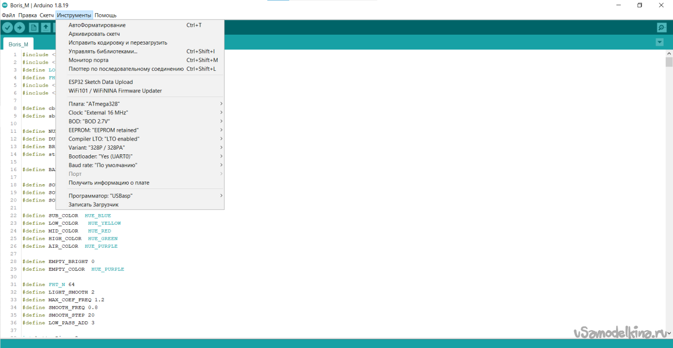Click the Verify checkmark toolbar icon

tap(8, 27)
